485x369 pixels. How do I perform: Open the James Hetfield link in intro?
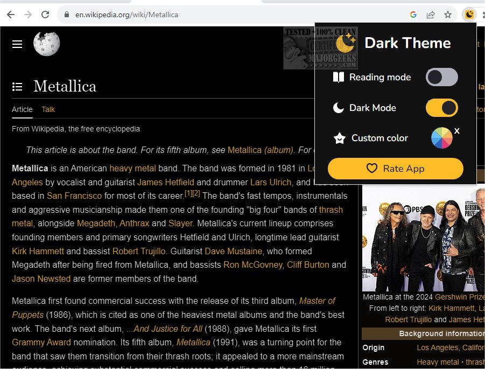click(x=166, y=182)
